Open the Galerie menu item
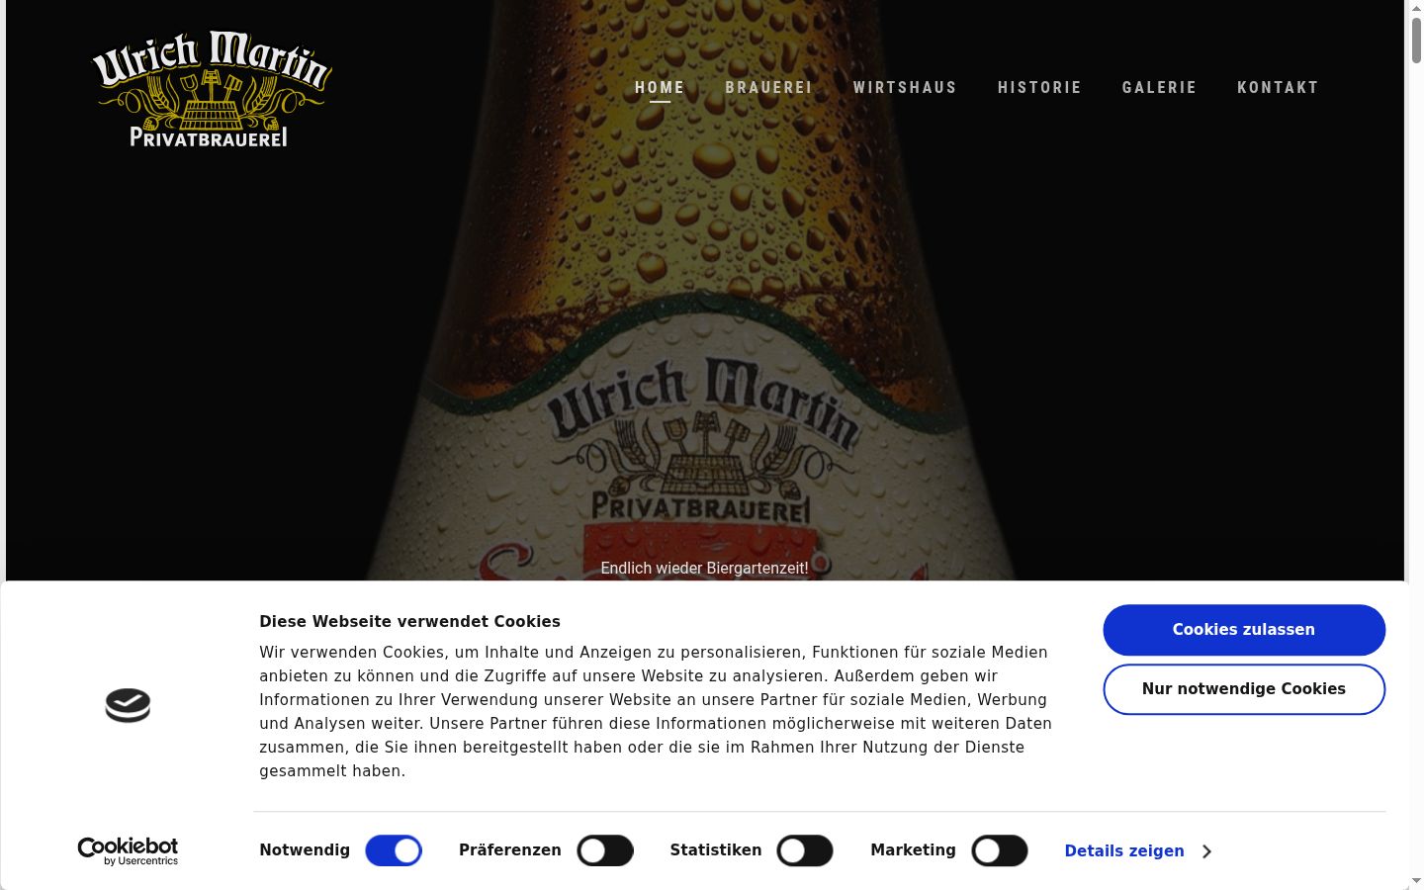This screenshot has width=1424, height=890. click(x=1159, y=87)
